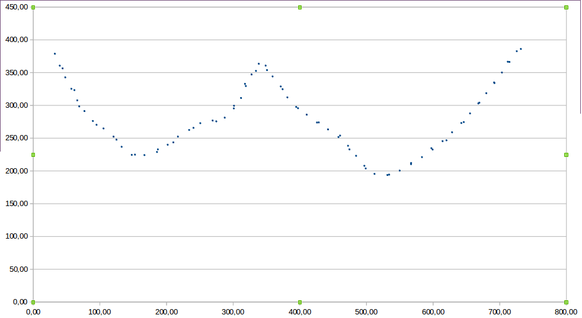
Task: Click the top-center green chart resize handle
Action: [x=300, y=7]
